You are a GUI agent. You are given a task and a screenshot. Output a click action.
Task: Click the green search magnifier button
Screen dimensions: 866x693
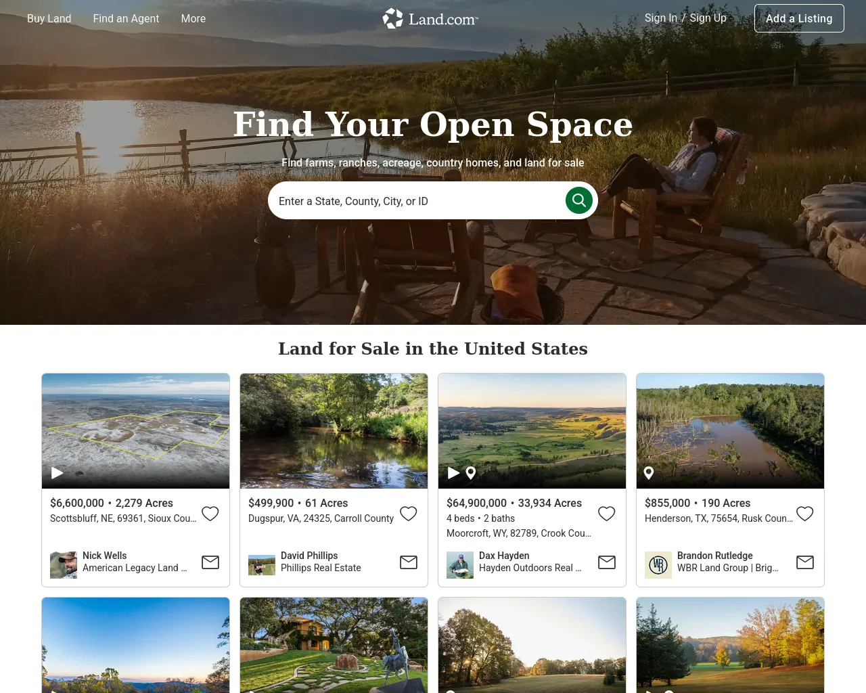click(x=579, y=200)
